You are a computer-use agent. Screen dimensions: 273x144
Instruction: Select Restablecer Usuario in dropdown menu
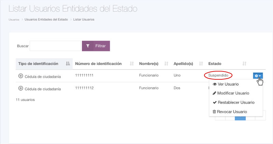click(x=233, y=102)
